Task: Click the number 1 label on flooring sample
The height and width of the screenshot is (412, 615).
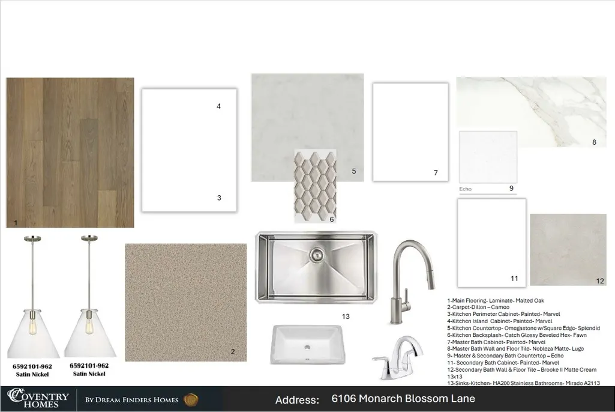Action: pyautogui.click(x=16, y=223)
